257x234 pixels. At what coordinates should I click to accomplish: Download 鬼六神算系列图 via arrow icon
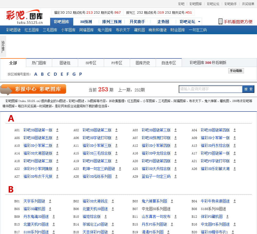tap(172, 201)
